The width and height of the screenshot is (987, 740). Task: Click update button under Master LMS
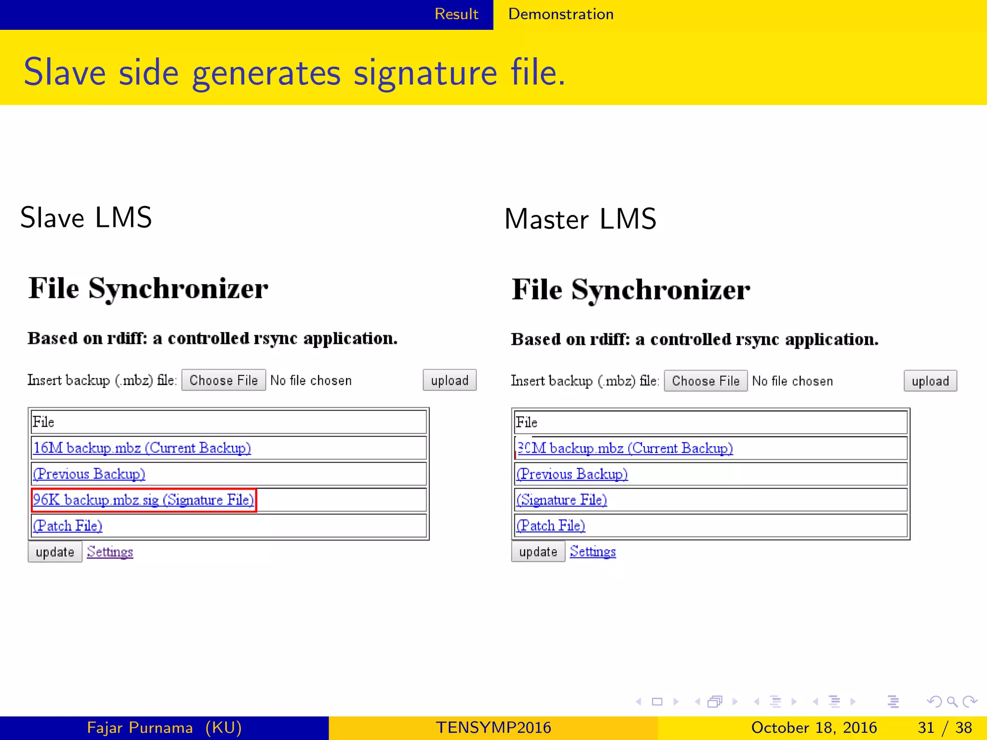click(538, 552)
